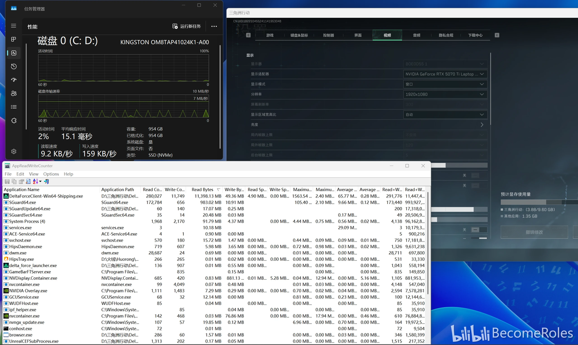Image resolution: width=578 pixels, height=345 pixels.
Task: Click 撤销修改 button in game settings
Action: 534,232
